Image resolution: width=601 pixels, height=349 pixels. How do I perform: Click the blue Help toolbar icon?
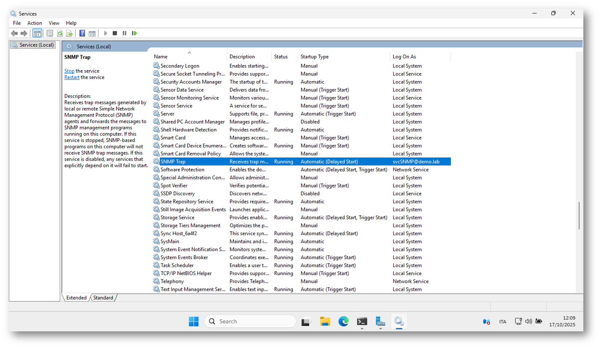[82, 33]
